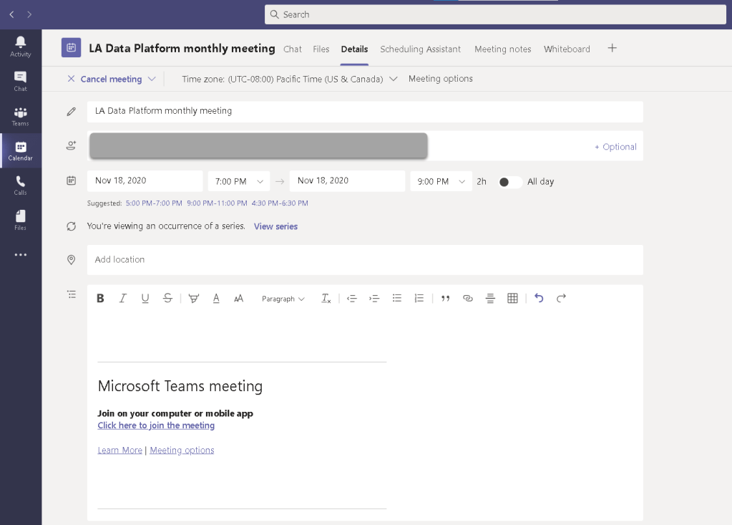Click the strikethrough icon

point(167,299)
